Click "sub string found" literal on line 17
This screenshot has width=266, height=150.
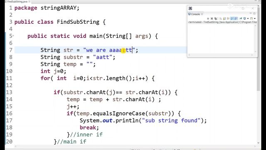click(x=171, y=120)
